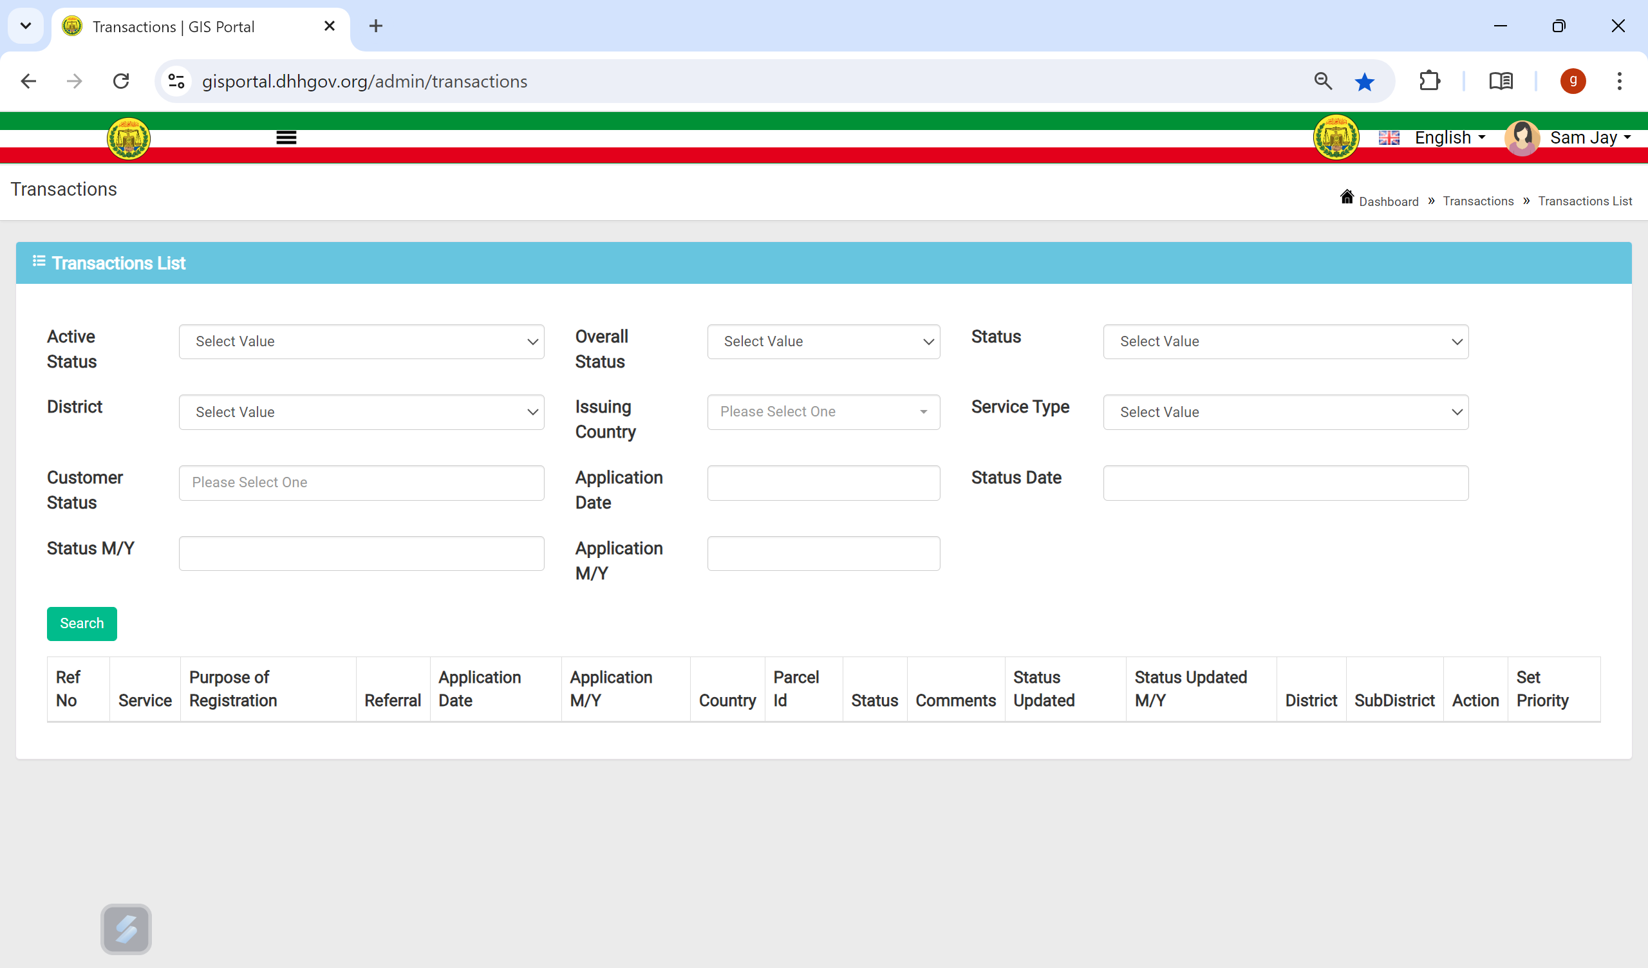The width and height of the screenshot is (1648, 968).
Task: Click the Status Date input field
Action: (x=1286, y=483)
